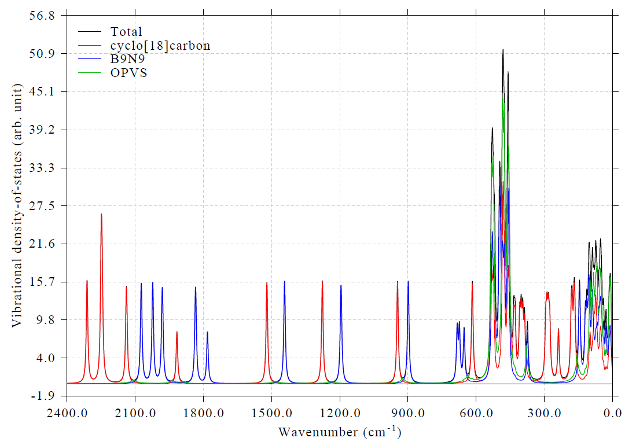
Task: Click the y-axis tick label 4.0
Action: coord(45,358)
